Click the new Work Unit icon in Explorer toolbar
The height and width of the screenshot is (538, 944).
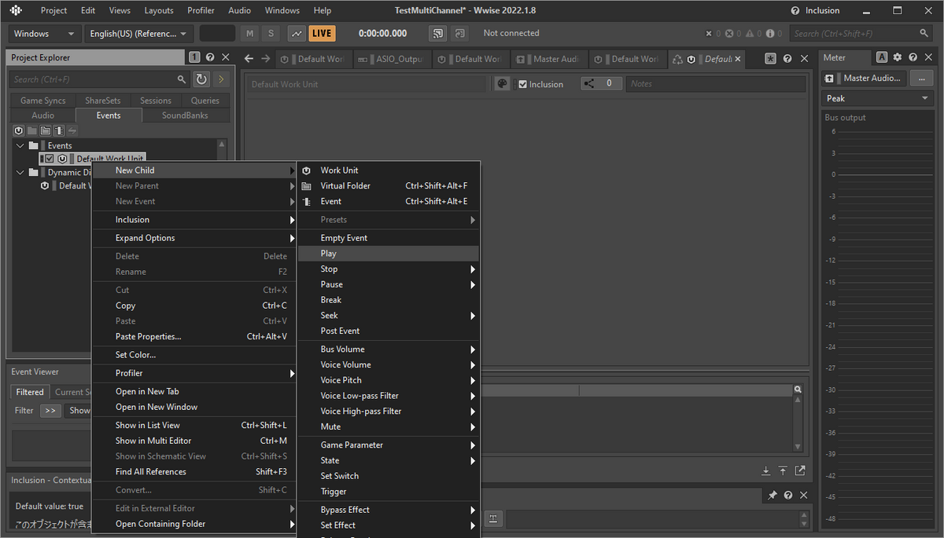[x=19, y=130]
